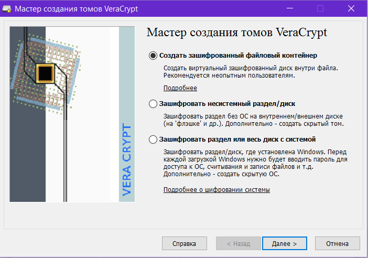368x258 pixels.
Task: Click the heading 'Мастер создания томов VeraCrypt'
Action: coord(236,33)
